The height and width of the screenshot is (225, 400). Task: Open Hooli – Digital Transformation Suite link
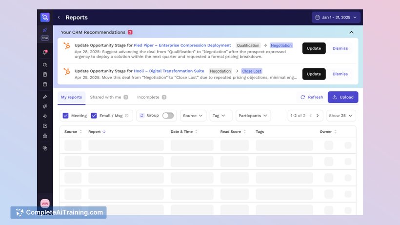coord(169,71)
